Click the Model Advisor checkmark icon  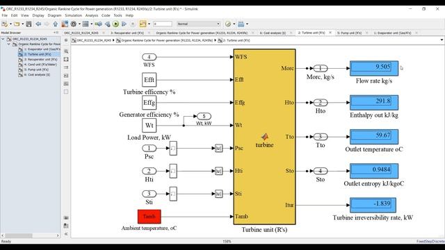tap(228, 24)
